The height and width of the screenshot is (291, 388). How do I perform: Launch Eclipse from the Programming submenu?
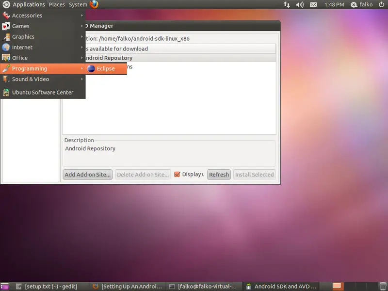tap(106, 68)
